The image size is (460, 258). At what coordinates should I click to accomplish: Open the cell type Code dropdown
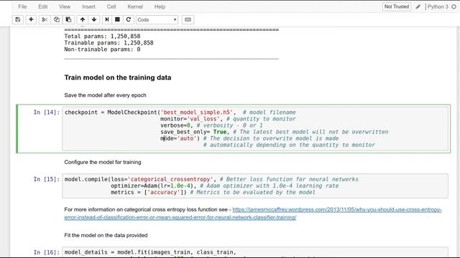[157, 19]
